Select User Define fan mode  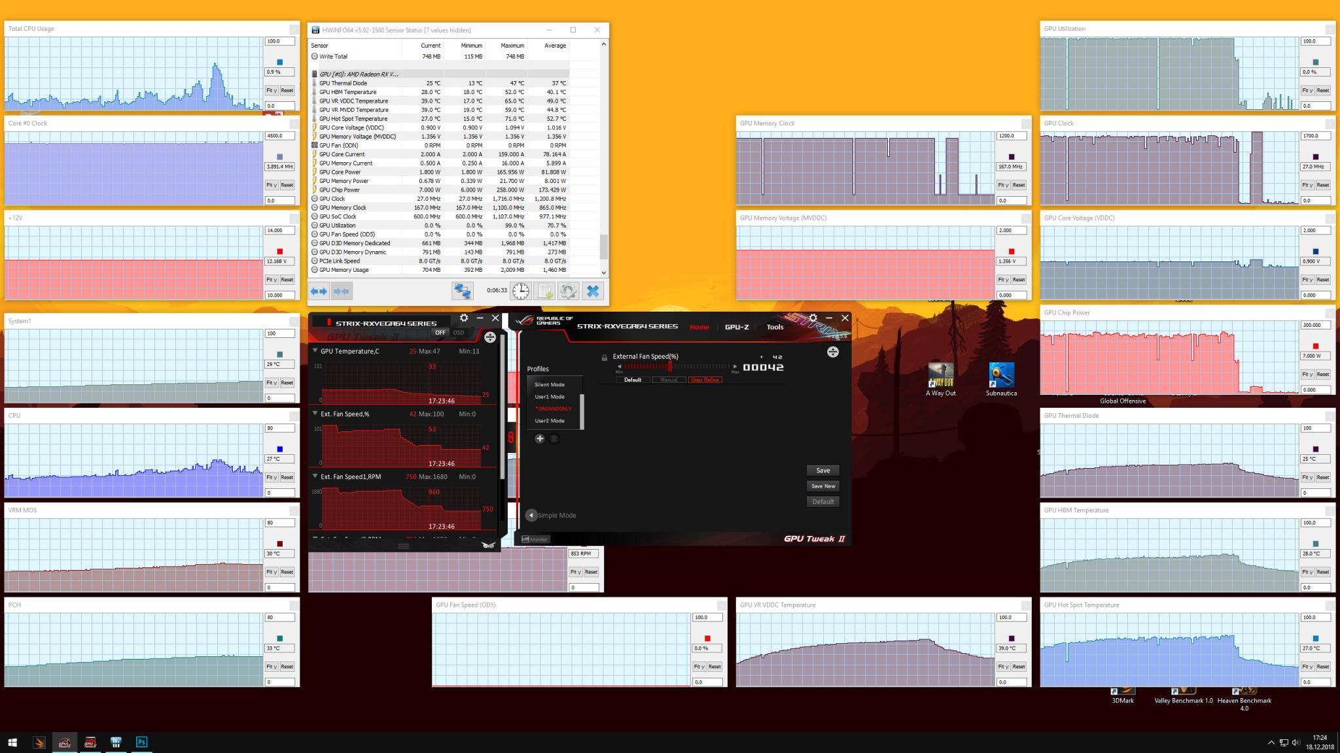tap(705, 380)
